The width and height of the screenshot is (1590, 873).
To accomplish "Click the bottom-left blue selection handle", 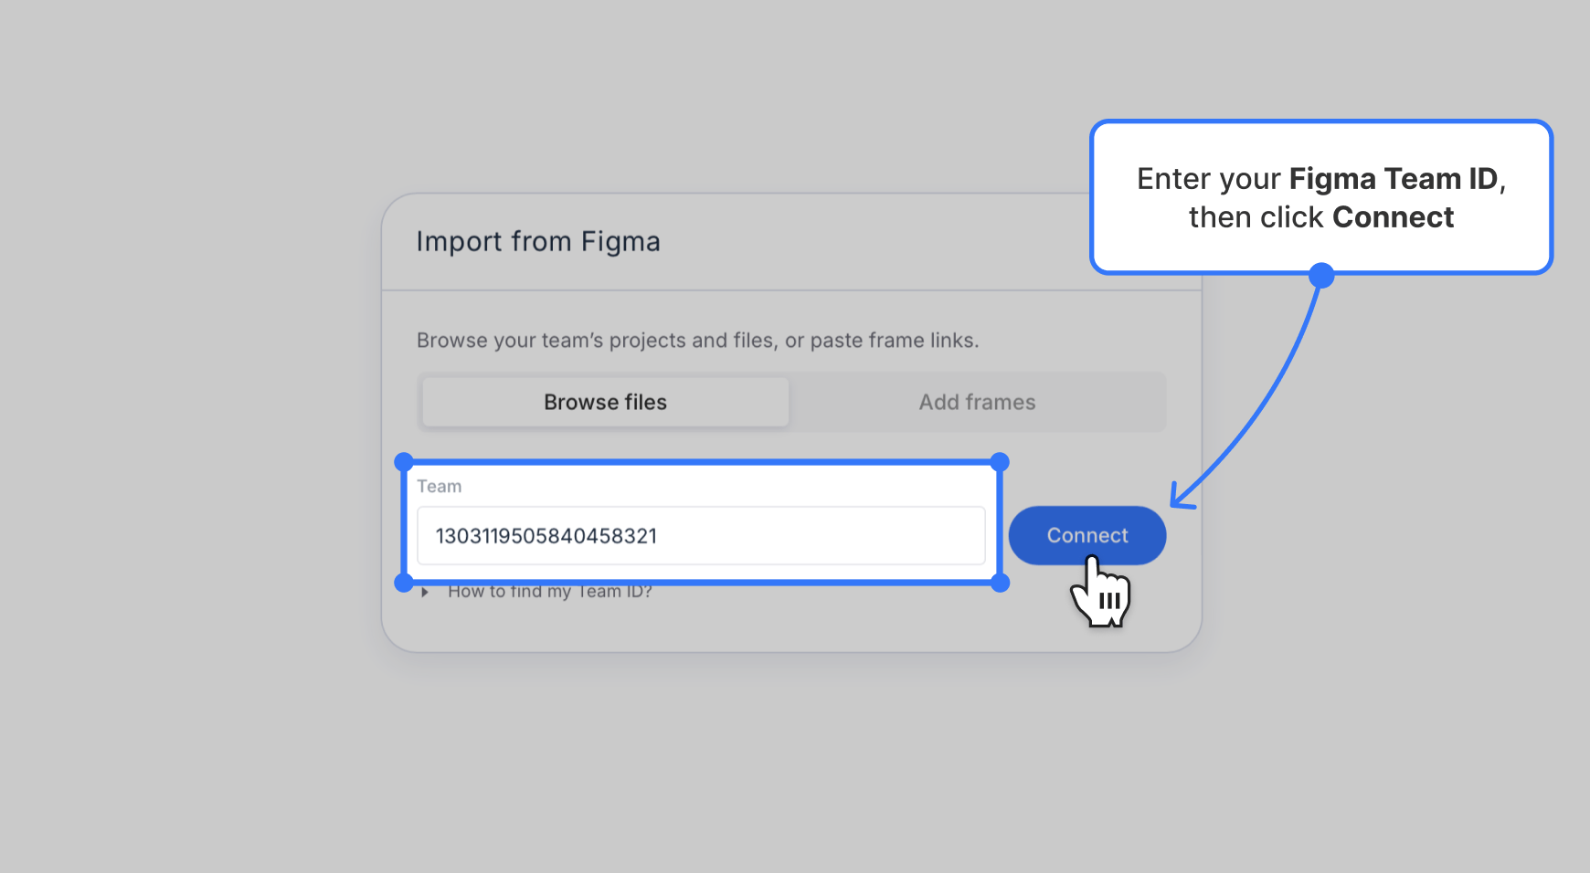I will [x=403, y=583].
